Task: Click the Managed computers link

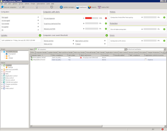Action: click(x=5, y=17)
